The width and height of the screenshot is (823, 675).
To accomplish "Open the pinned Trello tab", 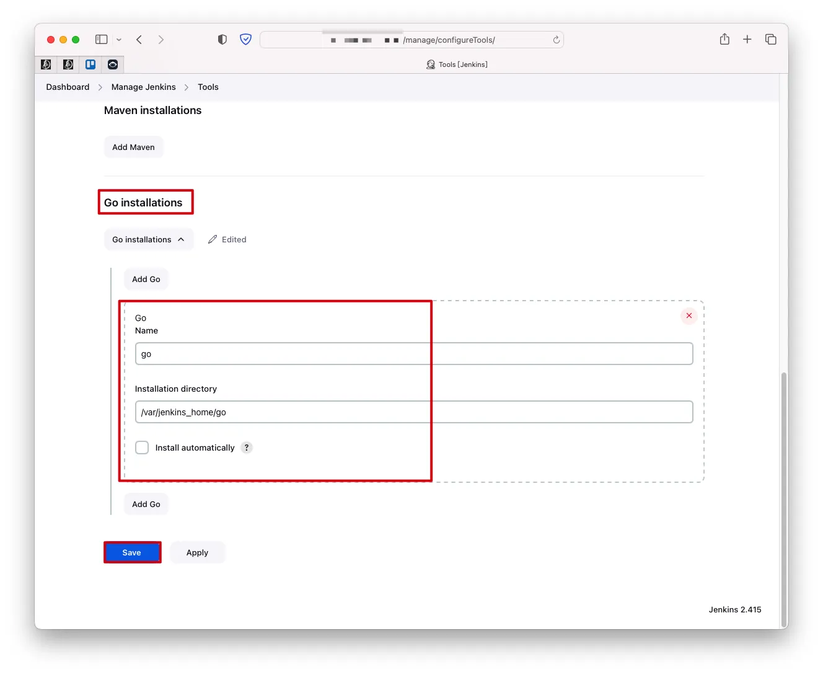I will (x=90, y=64).
